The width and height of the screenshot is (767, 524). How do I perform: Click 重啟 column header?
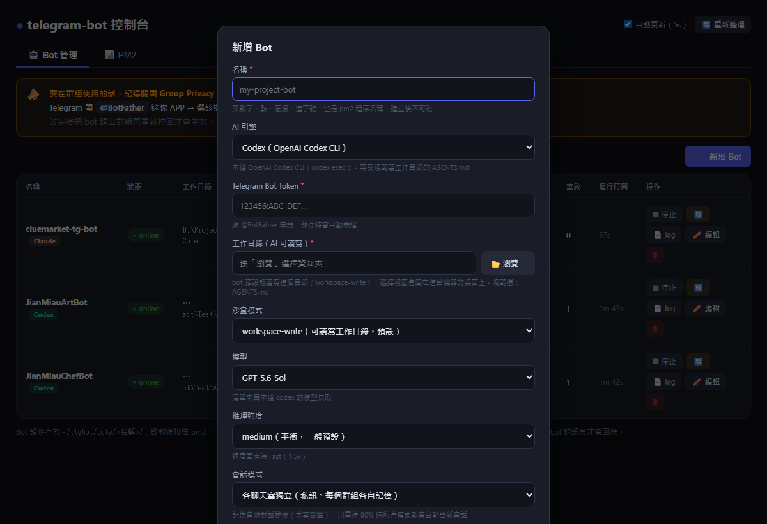pyautogui.click(x=573, y=187)
